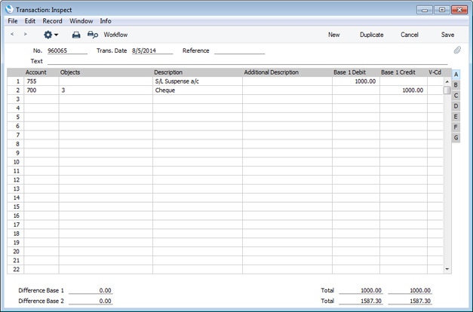Image resolution: width=473 pixels, height=312 pixels.
Task: Select the Account cell with 755
Action: click(x=41, y=81)
